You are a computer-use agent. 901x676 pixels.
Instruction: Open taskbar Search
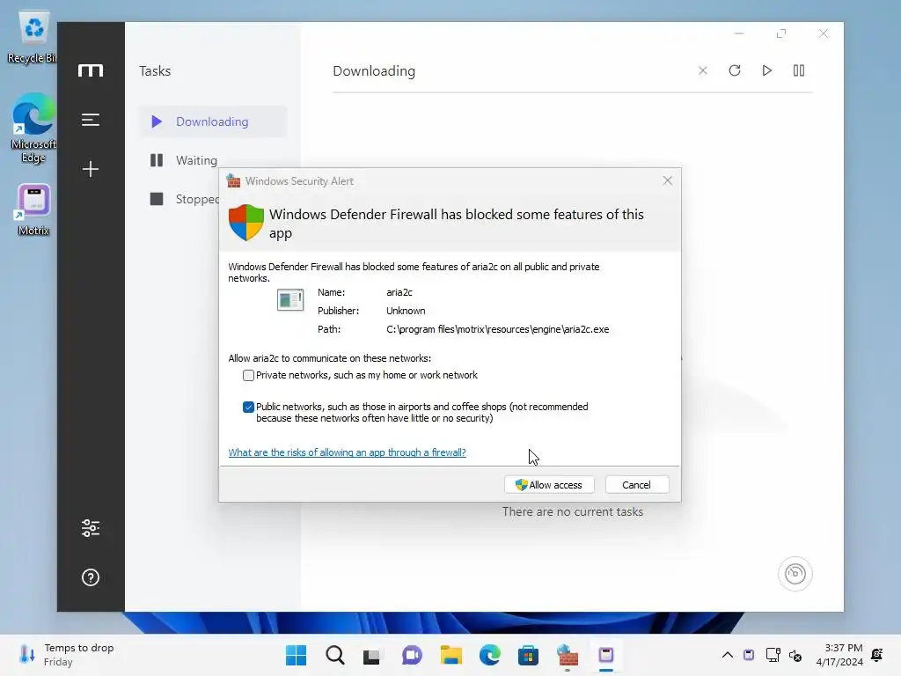tap(335, 655)
